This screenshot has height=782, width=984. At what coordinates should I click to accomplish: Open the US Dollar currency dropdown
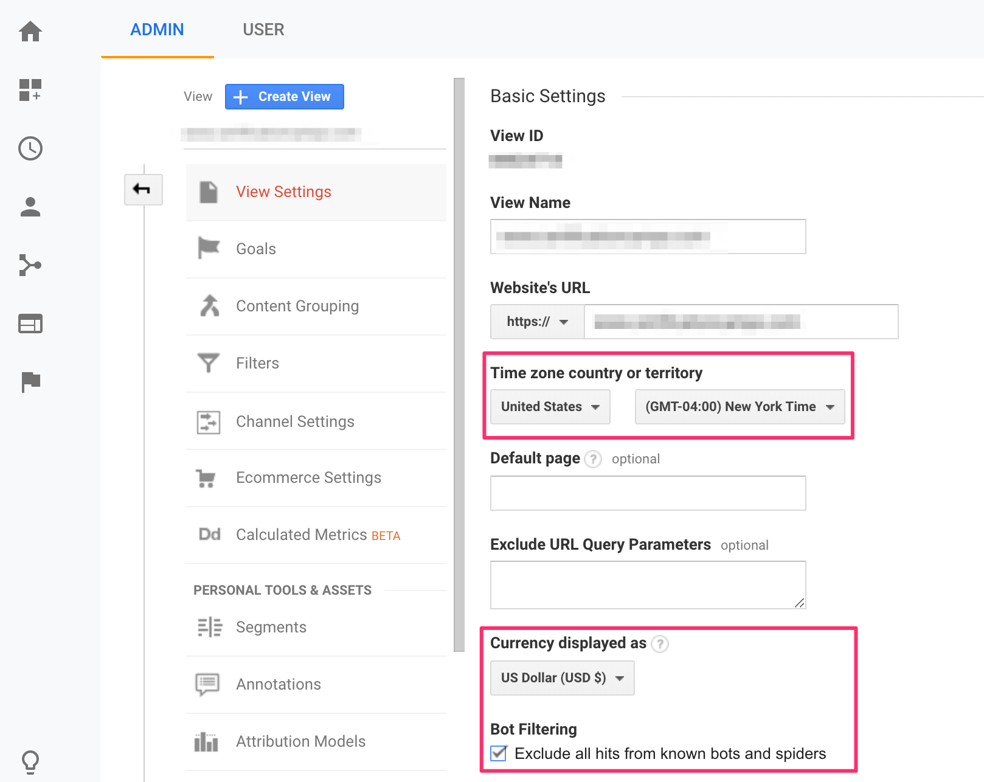(562, 678)
